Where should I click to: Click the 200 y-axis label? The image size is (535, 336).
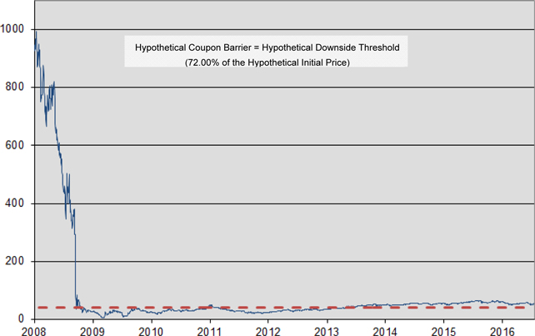pos(16,262)
